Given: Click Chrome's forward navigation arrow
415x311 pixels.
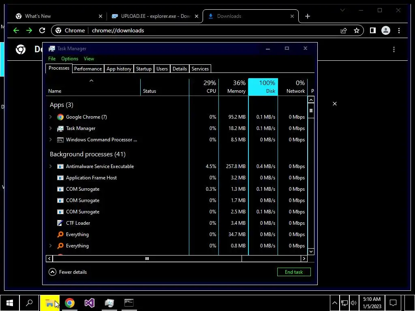Looking at the screenshot, I should (x=29, y=30).
